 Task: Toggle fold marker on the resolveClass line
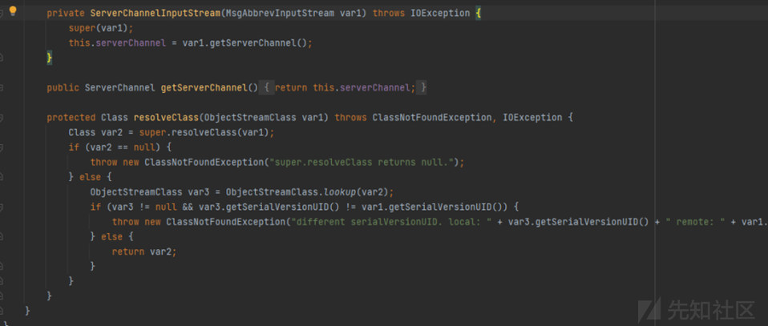click(2, 118)
